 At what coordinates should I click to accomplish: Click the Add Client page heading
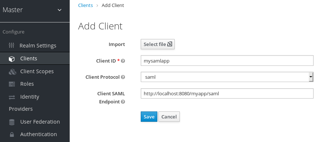(100, 26)
